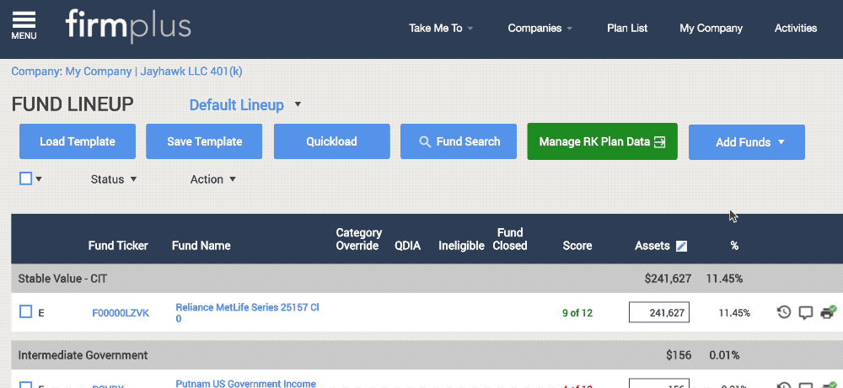View history for Reliance MetLife fund
The image size is (843, 388).
(x=784, y=311)
